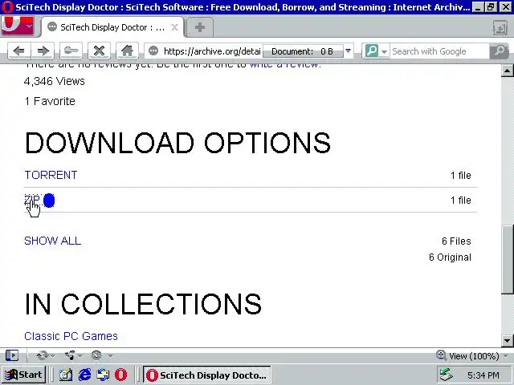514x385 pixels.
Task: Click the zoom magnifier icon by View
Action: pyautogui.click(x=441, y=355)
